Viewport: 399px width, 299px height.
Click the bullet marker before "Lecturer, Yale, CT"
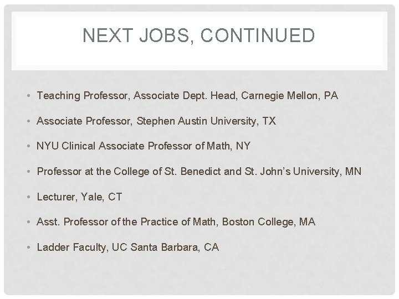[28, 197]
